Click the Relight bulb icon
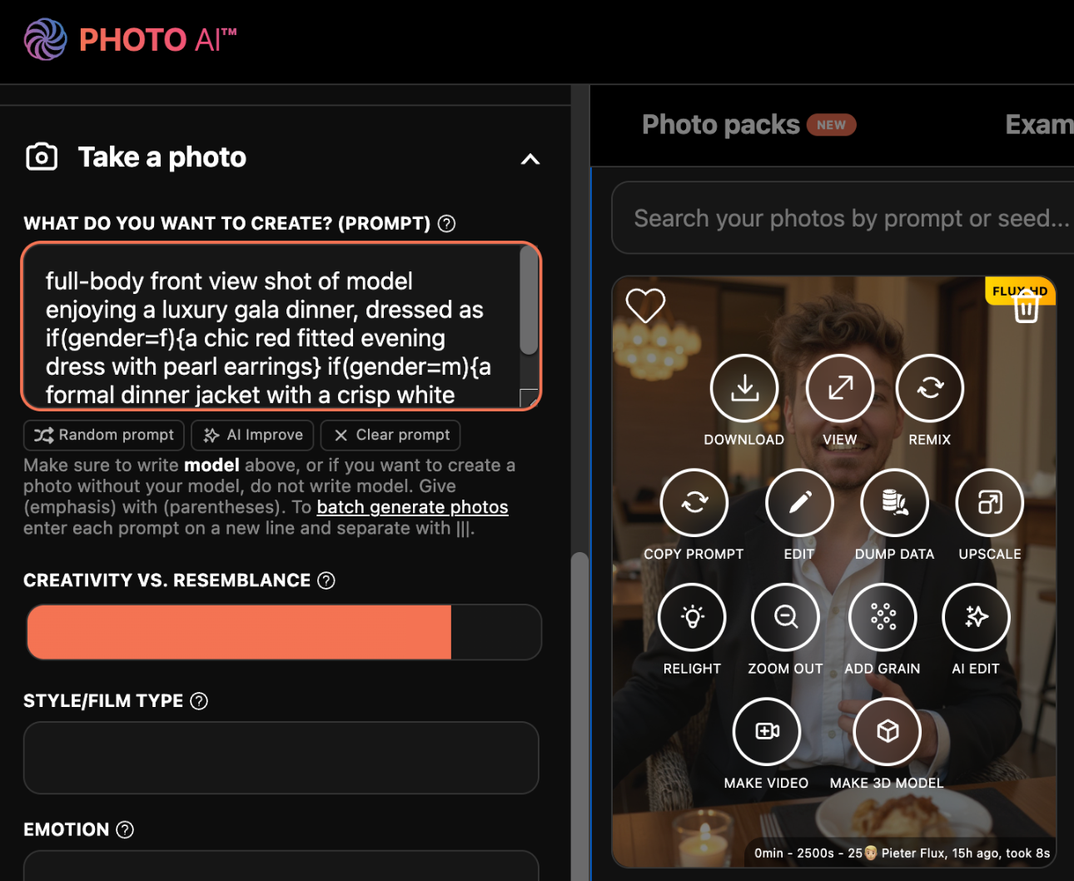The image size is (1074, 881). [x=692, y=617]
